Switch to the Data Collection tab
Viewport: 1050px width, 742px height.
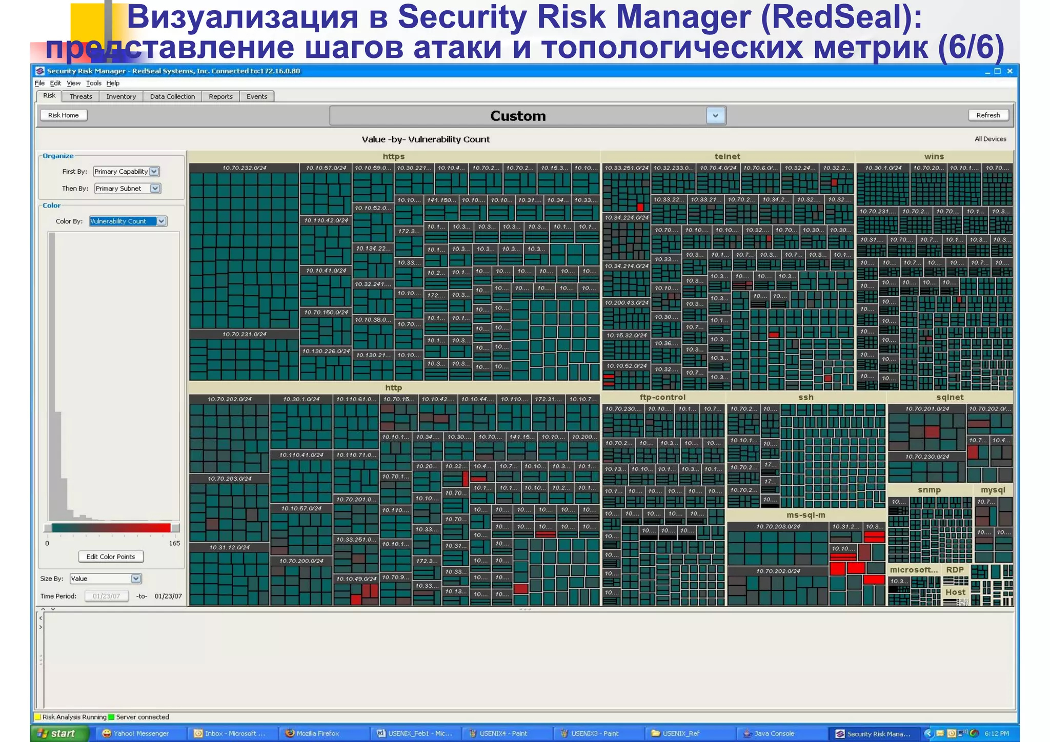(x=172, y=96)
